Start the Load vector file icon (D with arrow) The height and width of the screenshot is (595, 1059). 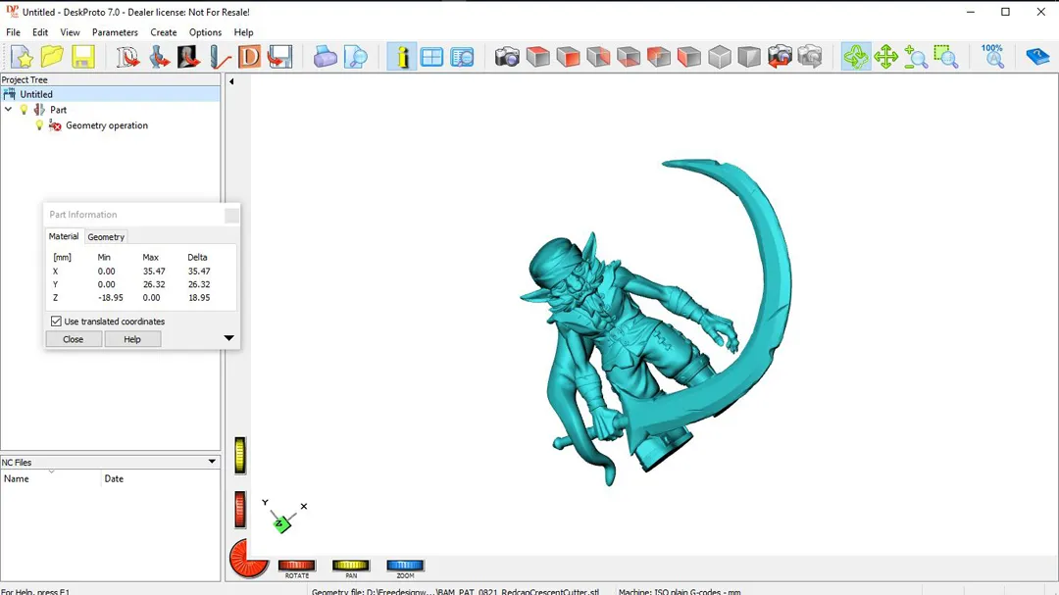click(x=126, y=57)
